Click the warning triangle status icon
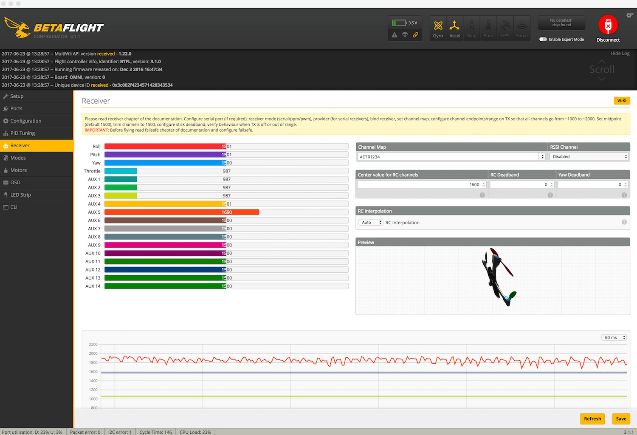637x435 pixels. point(395,35)
